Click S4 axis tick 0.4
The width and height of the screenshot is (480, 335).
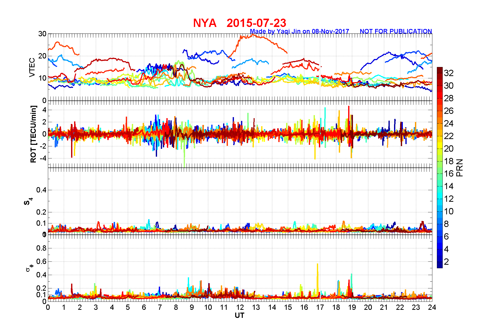(41, 190)
